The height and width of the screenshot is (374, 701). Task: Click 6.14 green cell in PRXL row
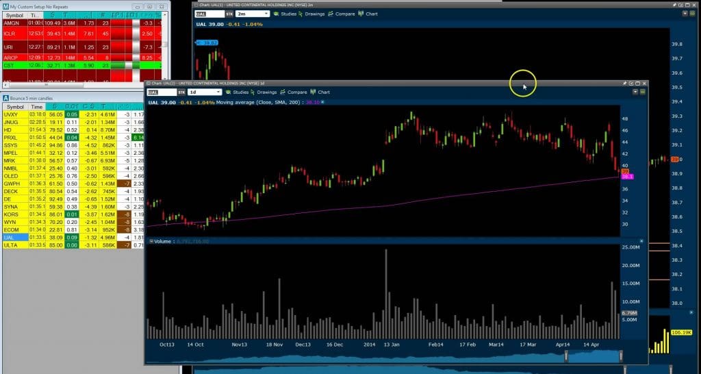pyautogui.click(x=138, y=138)
